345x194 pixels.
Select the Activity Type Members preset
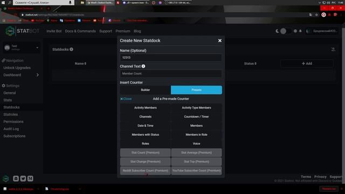pyautogui.click(x=196, y=108)
